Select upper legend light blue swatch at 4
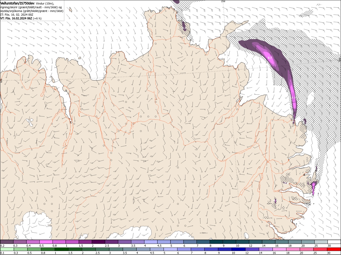The height and width of the screenshot is (255, 341). click(151, 242)
